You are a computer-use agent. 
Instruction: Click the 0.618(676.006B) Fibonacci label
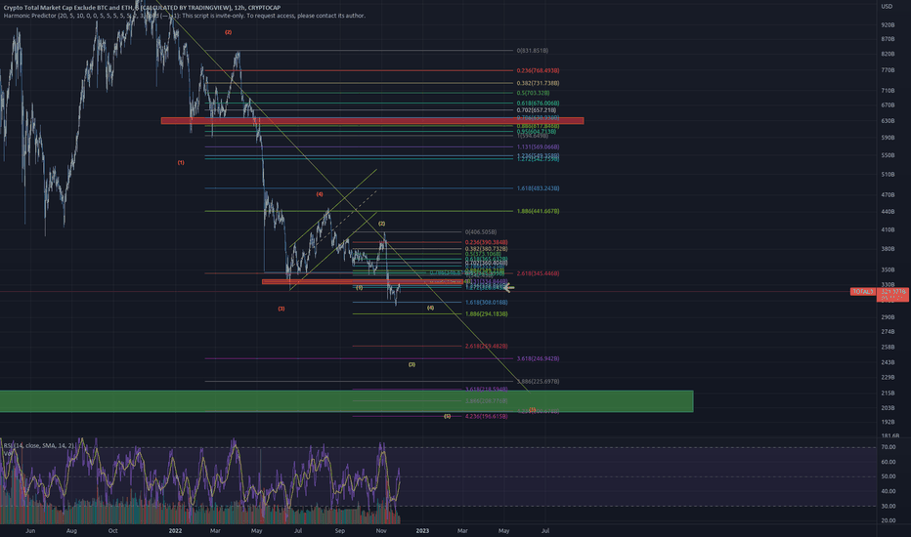(538, 103)
